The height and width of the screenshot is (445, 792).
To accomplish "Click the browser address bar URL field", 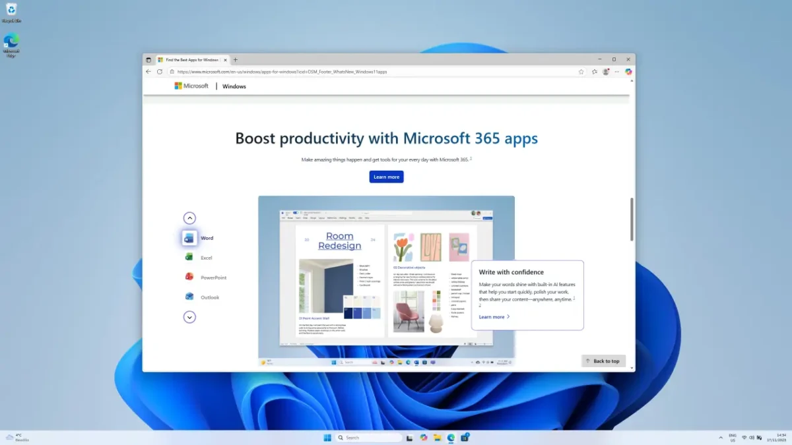I will [370, 71].
